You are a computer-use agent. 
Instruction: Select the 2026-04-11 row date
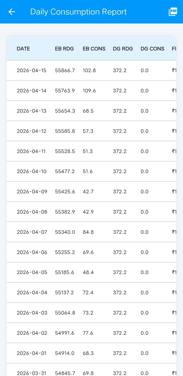31,151
